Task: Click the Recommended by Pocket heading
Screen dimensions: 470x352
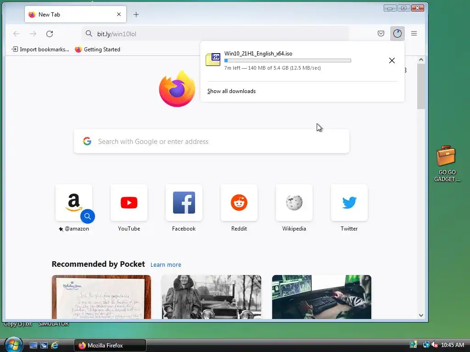Action: 98,264
